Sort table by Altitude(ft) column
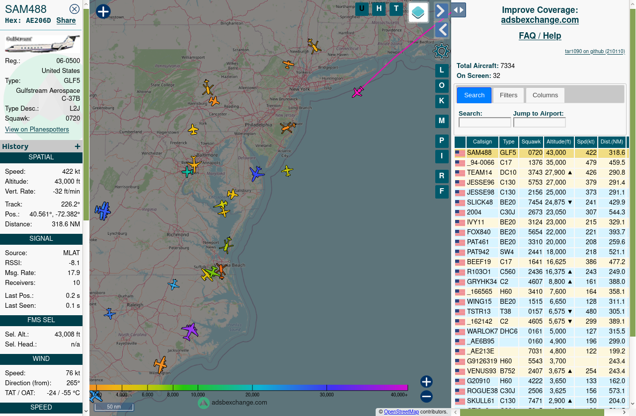636x416 pixels. click(x=559, y=142)
